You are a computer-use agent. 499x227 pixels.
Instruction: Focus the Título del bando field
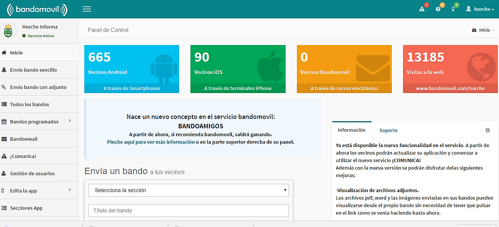189,210
